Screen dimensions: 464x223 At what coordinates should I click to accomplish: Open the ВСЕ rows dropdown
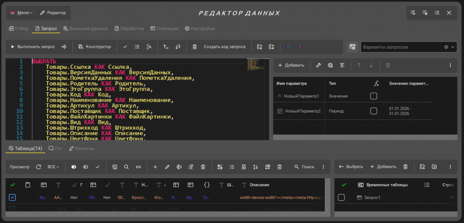53,167
